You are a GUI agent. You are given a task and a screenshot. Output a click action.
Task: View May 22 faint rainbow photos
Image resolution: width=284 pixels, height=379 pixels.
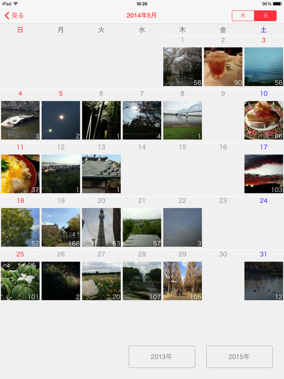click(x=182, y=227)
